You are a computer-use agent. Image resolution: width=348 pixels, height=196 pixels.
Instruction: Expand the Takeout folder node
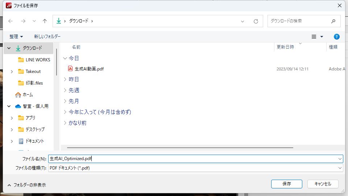12,72
